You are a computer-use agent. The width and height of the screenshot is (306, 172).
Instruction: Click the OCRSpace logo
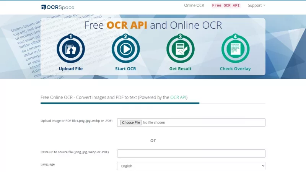58,7
